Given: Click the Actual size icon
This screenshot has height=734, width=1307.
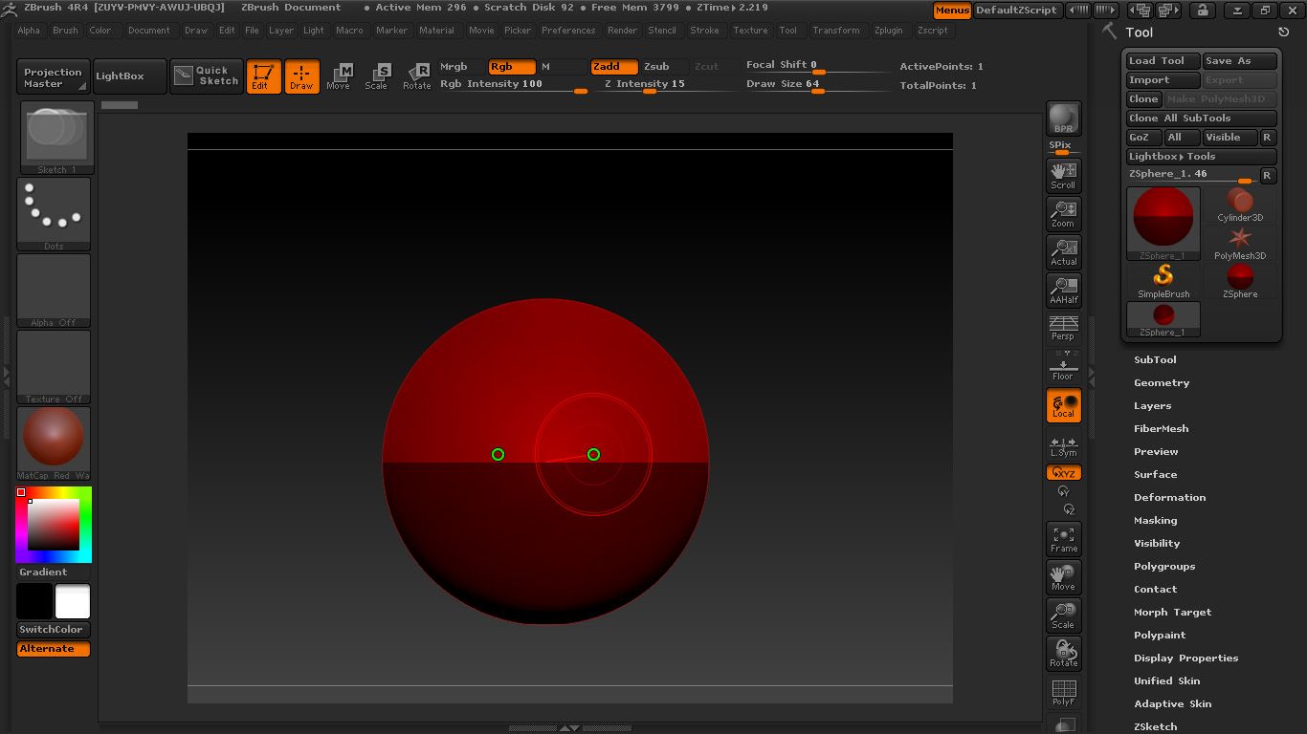Looking at the screenshot, I should pos(1063,251).
